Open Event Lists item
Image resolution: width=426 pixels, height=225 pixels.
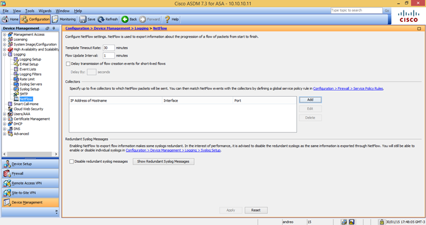tap(27, 69)
